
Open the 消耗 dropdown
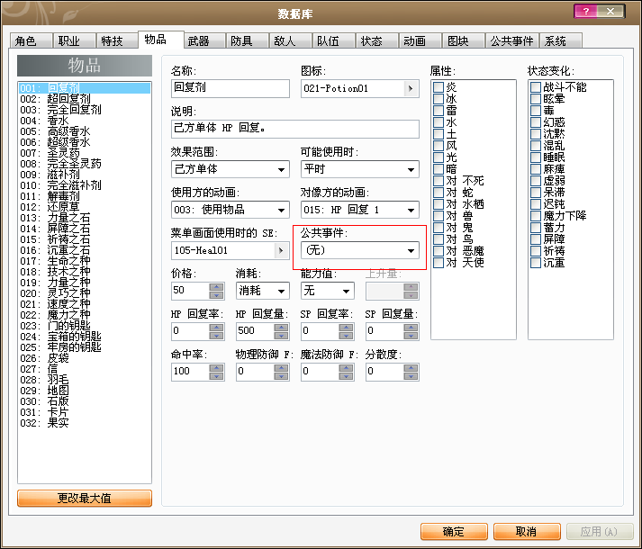pos(262,291)
